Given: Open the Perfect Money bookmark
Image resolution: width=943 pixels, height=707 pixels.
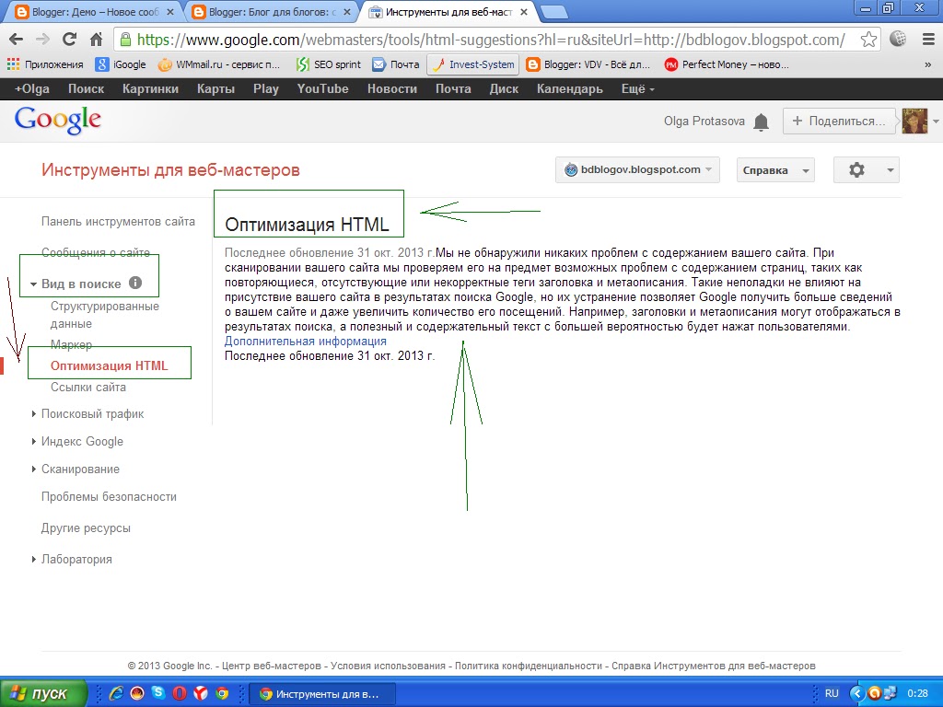Looking at the screenshot, I should (727, 64).
